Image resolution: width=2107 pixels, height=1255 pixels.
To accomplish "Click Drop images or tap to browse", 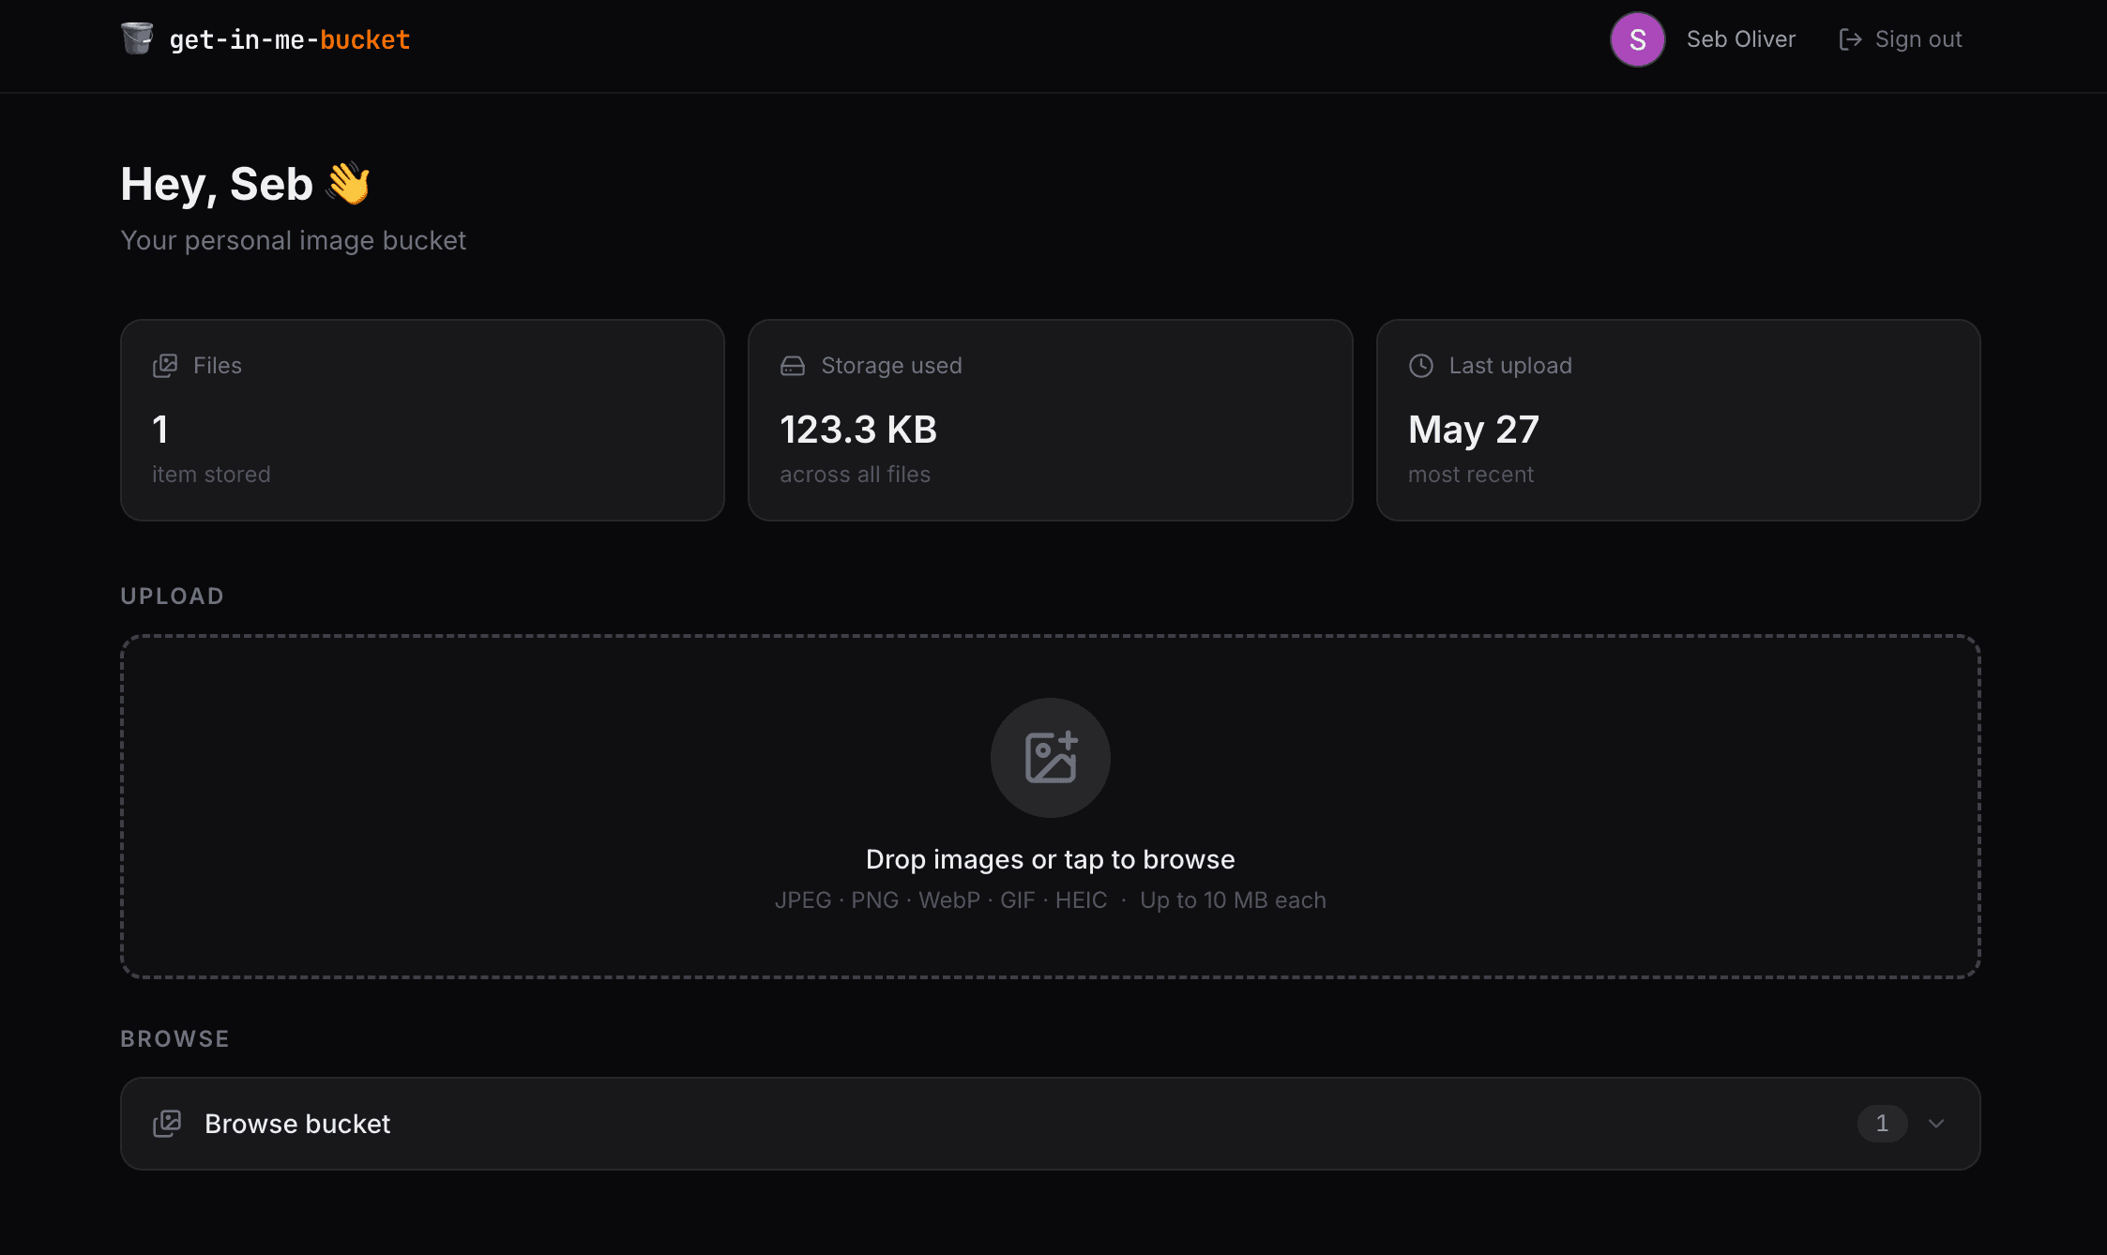I will [1051, 859].
